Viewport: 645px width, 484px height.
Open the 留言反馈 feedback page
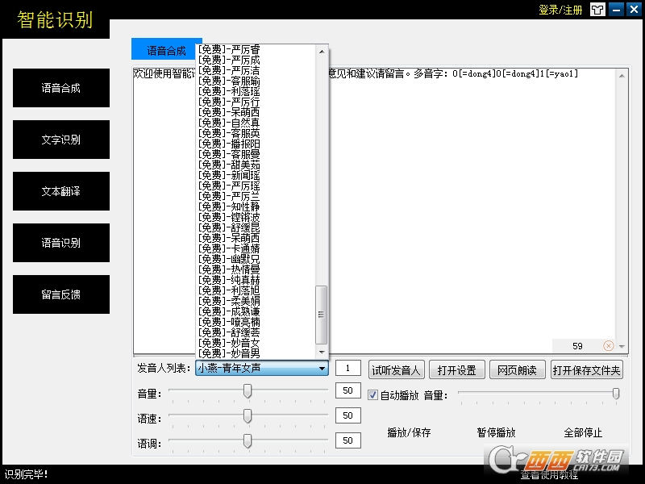61,294
